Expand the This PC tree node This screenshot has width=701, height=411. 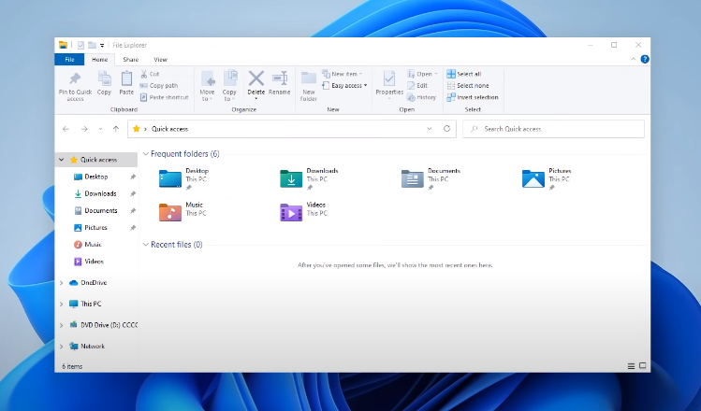[61, 304]
